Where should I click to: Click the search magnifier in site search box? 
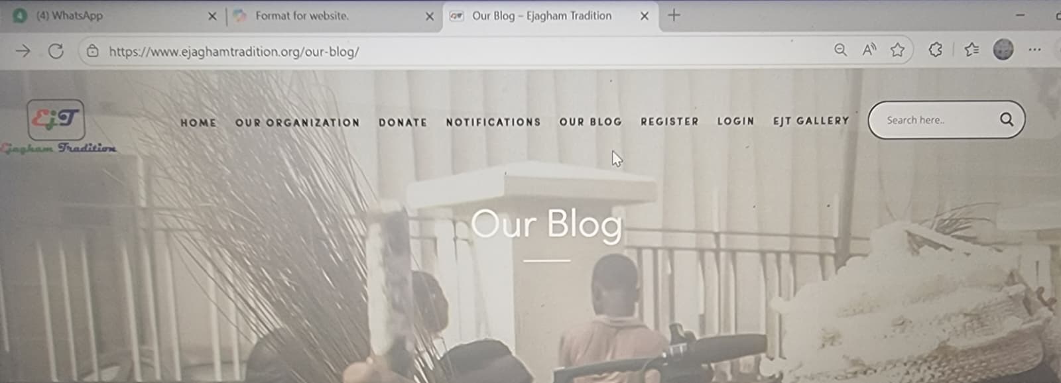pyautogui.click(x=1007, y=119)
